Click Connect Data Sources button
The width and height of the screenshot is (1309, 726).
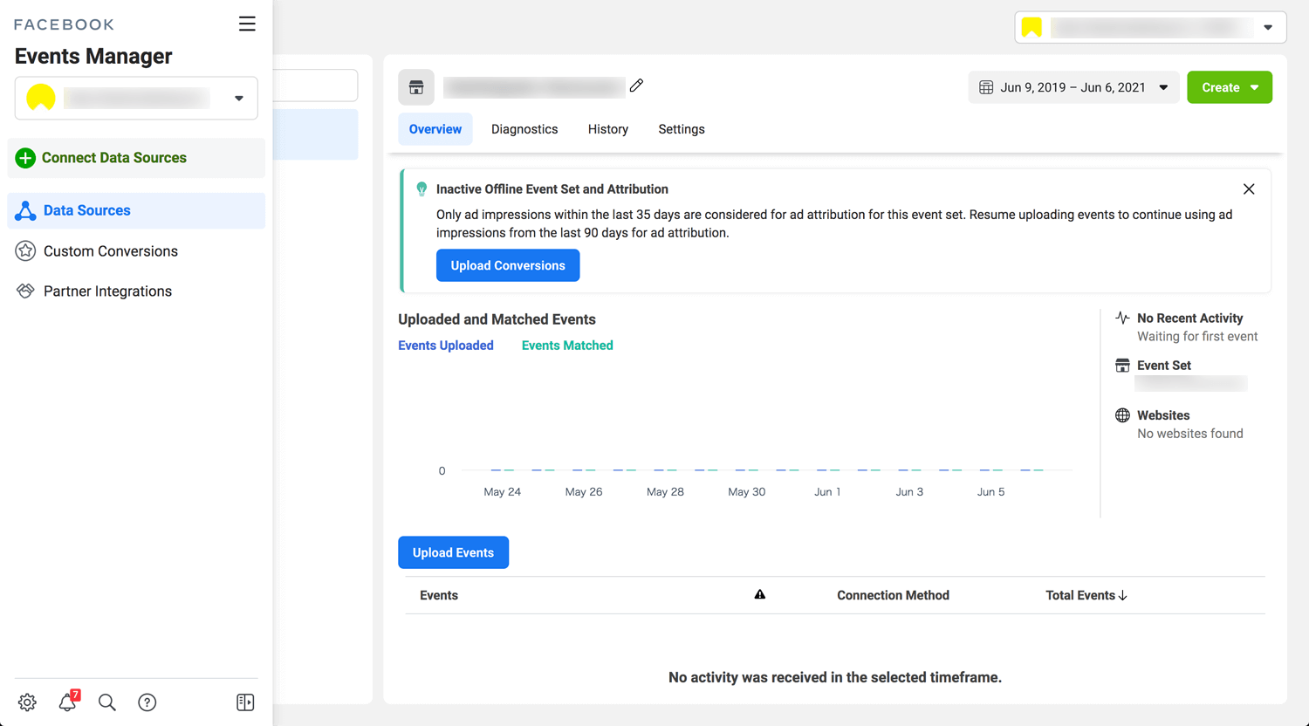[136, 158]
